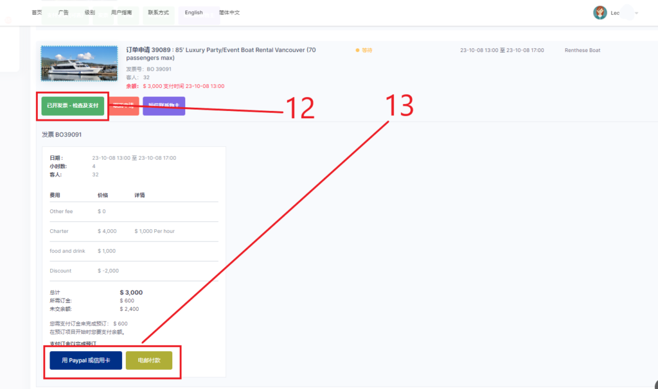This screenshot has height=389, width=658.
Task: Click the orange 等待 status indicator
Action: click(x=364, y=50)
